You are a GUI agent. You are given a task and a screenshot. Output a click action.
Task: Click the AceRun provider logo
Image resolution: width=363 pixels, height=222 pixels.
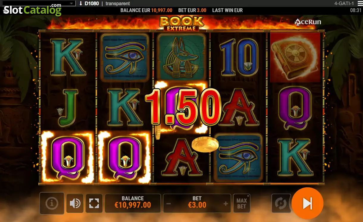pyautogui.click(x=308, y=22)
